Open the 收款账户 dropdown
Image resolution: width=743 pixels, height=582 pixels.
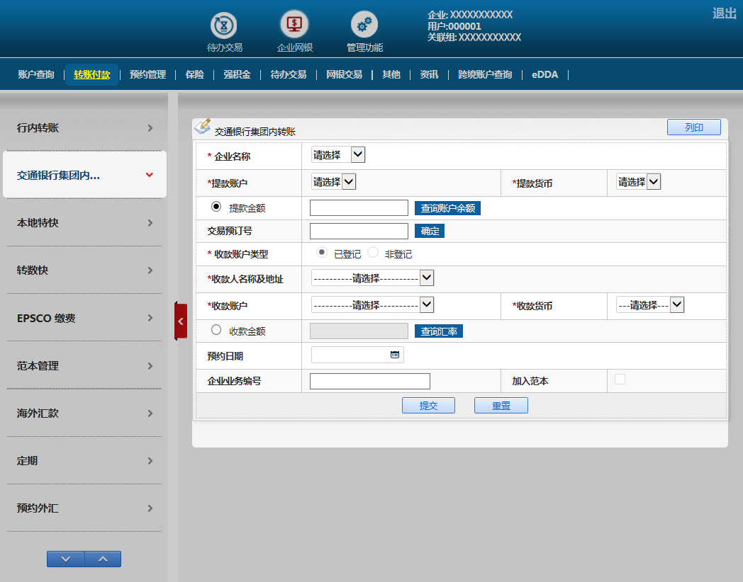click(372, 304)
